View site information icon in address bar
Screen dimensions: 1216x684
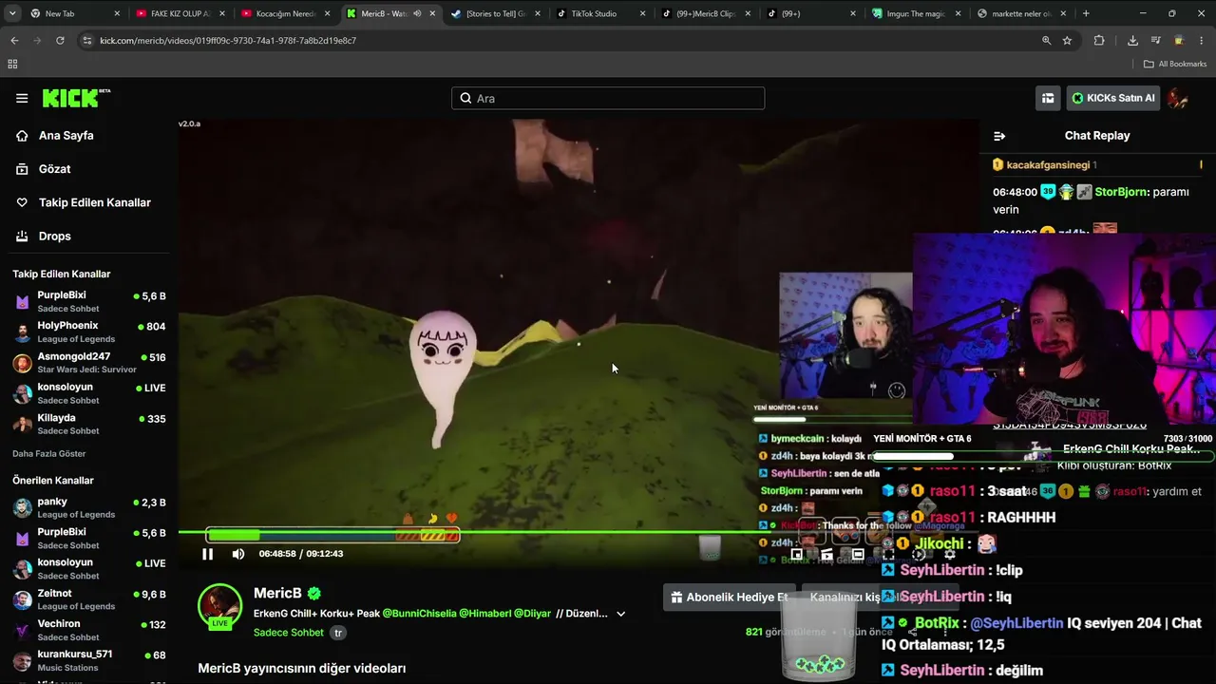pos(87,41)
